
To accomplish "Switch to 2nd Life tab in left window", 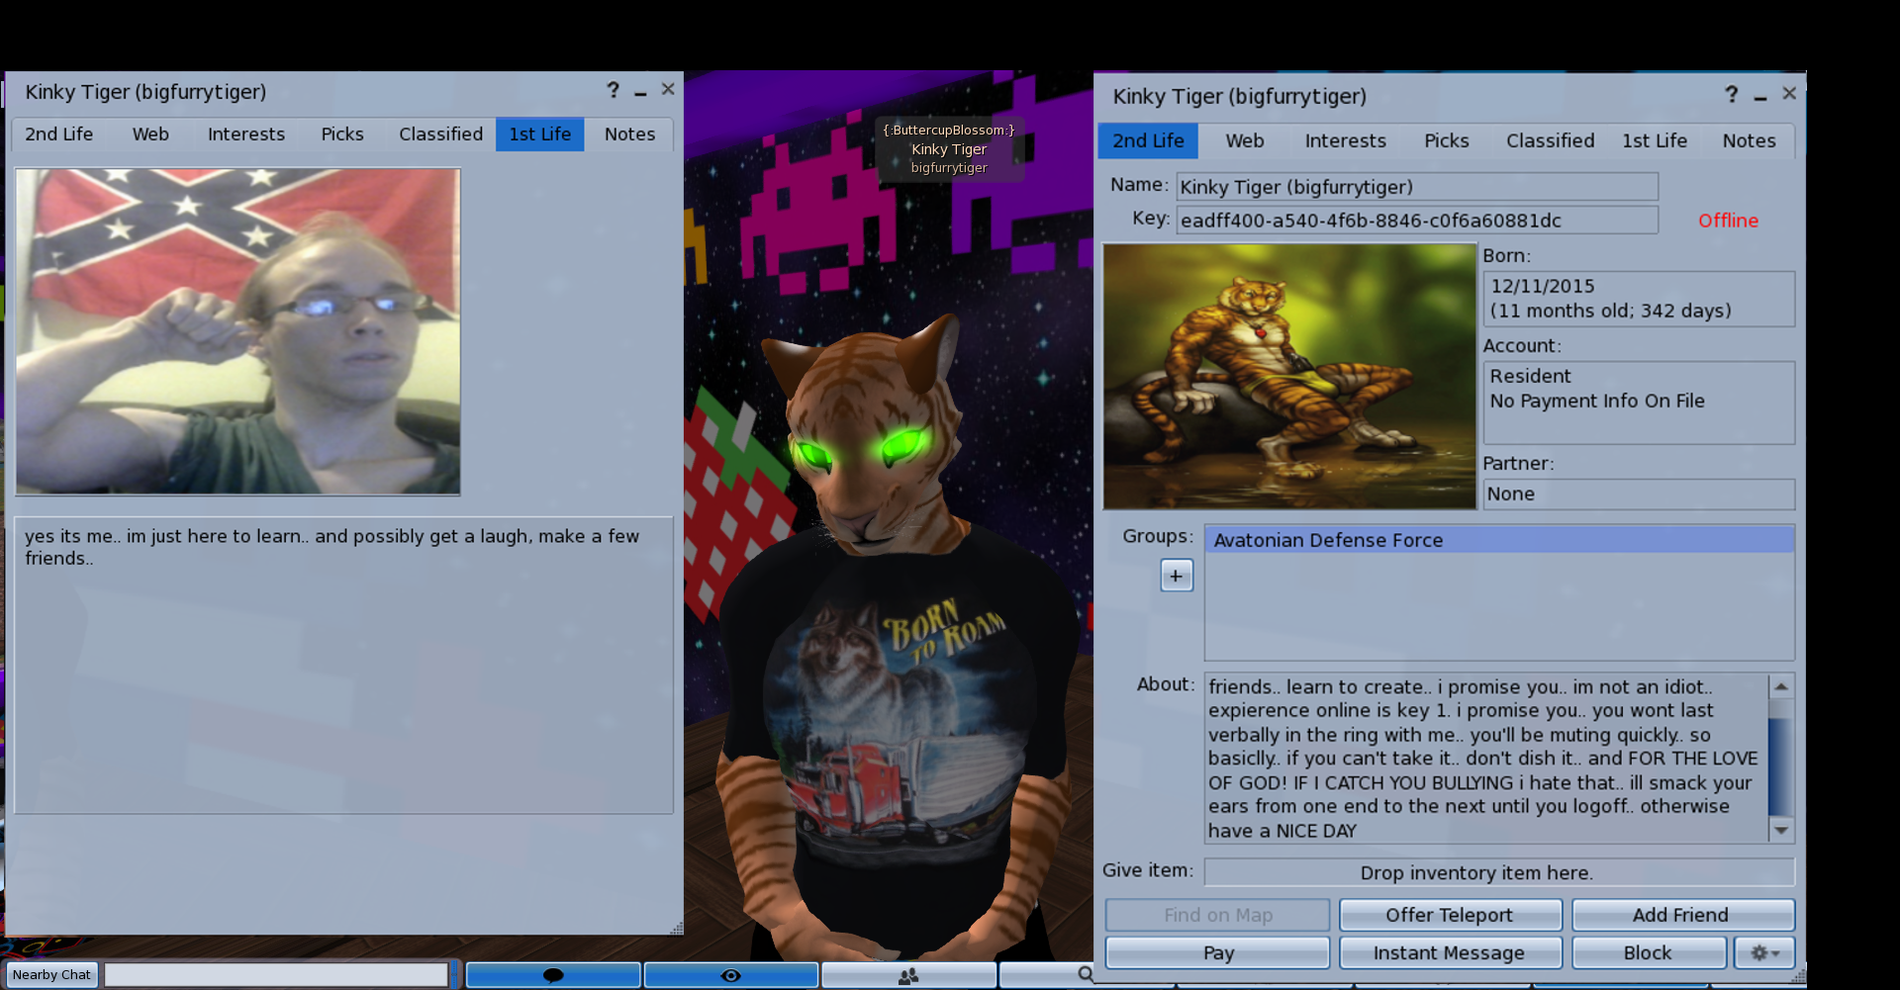I will click(x=58, y=134).
